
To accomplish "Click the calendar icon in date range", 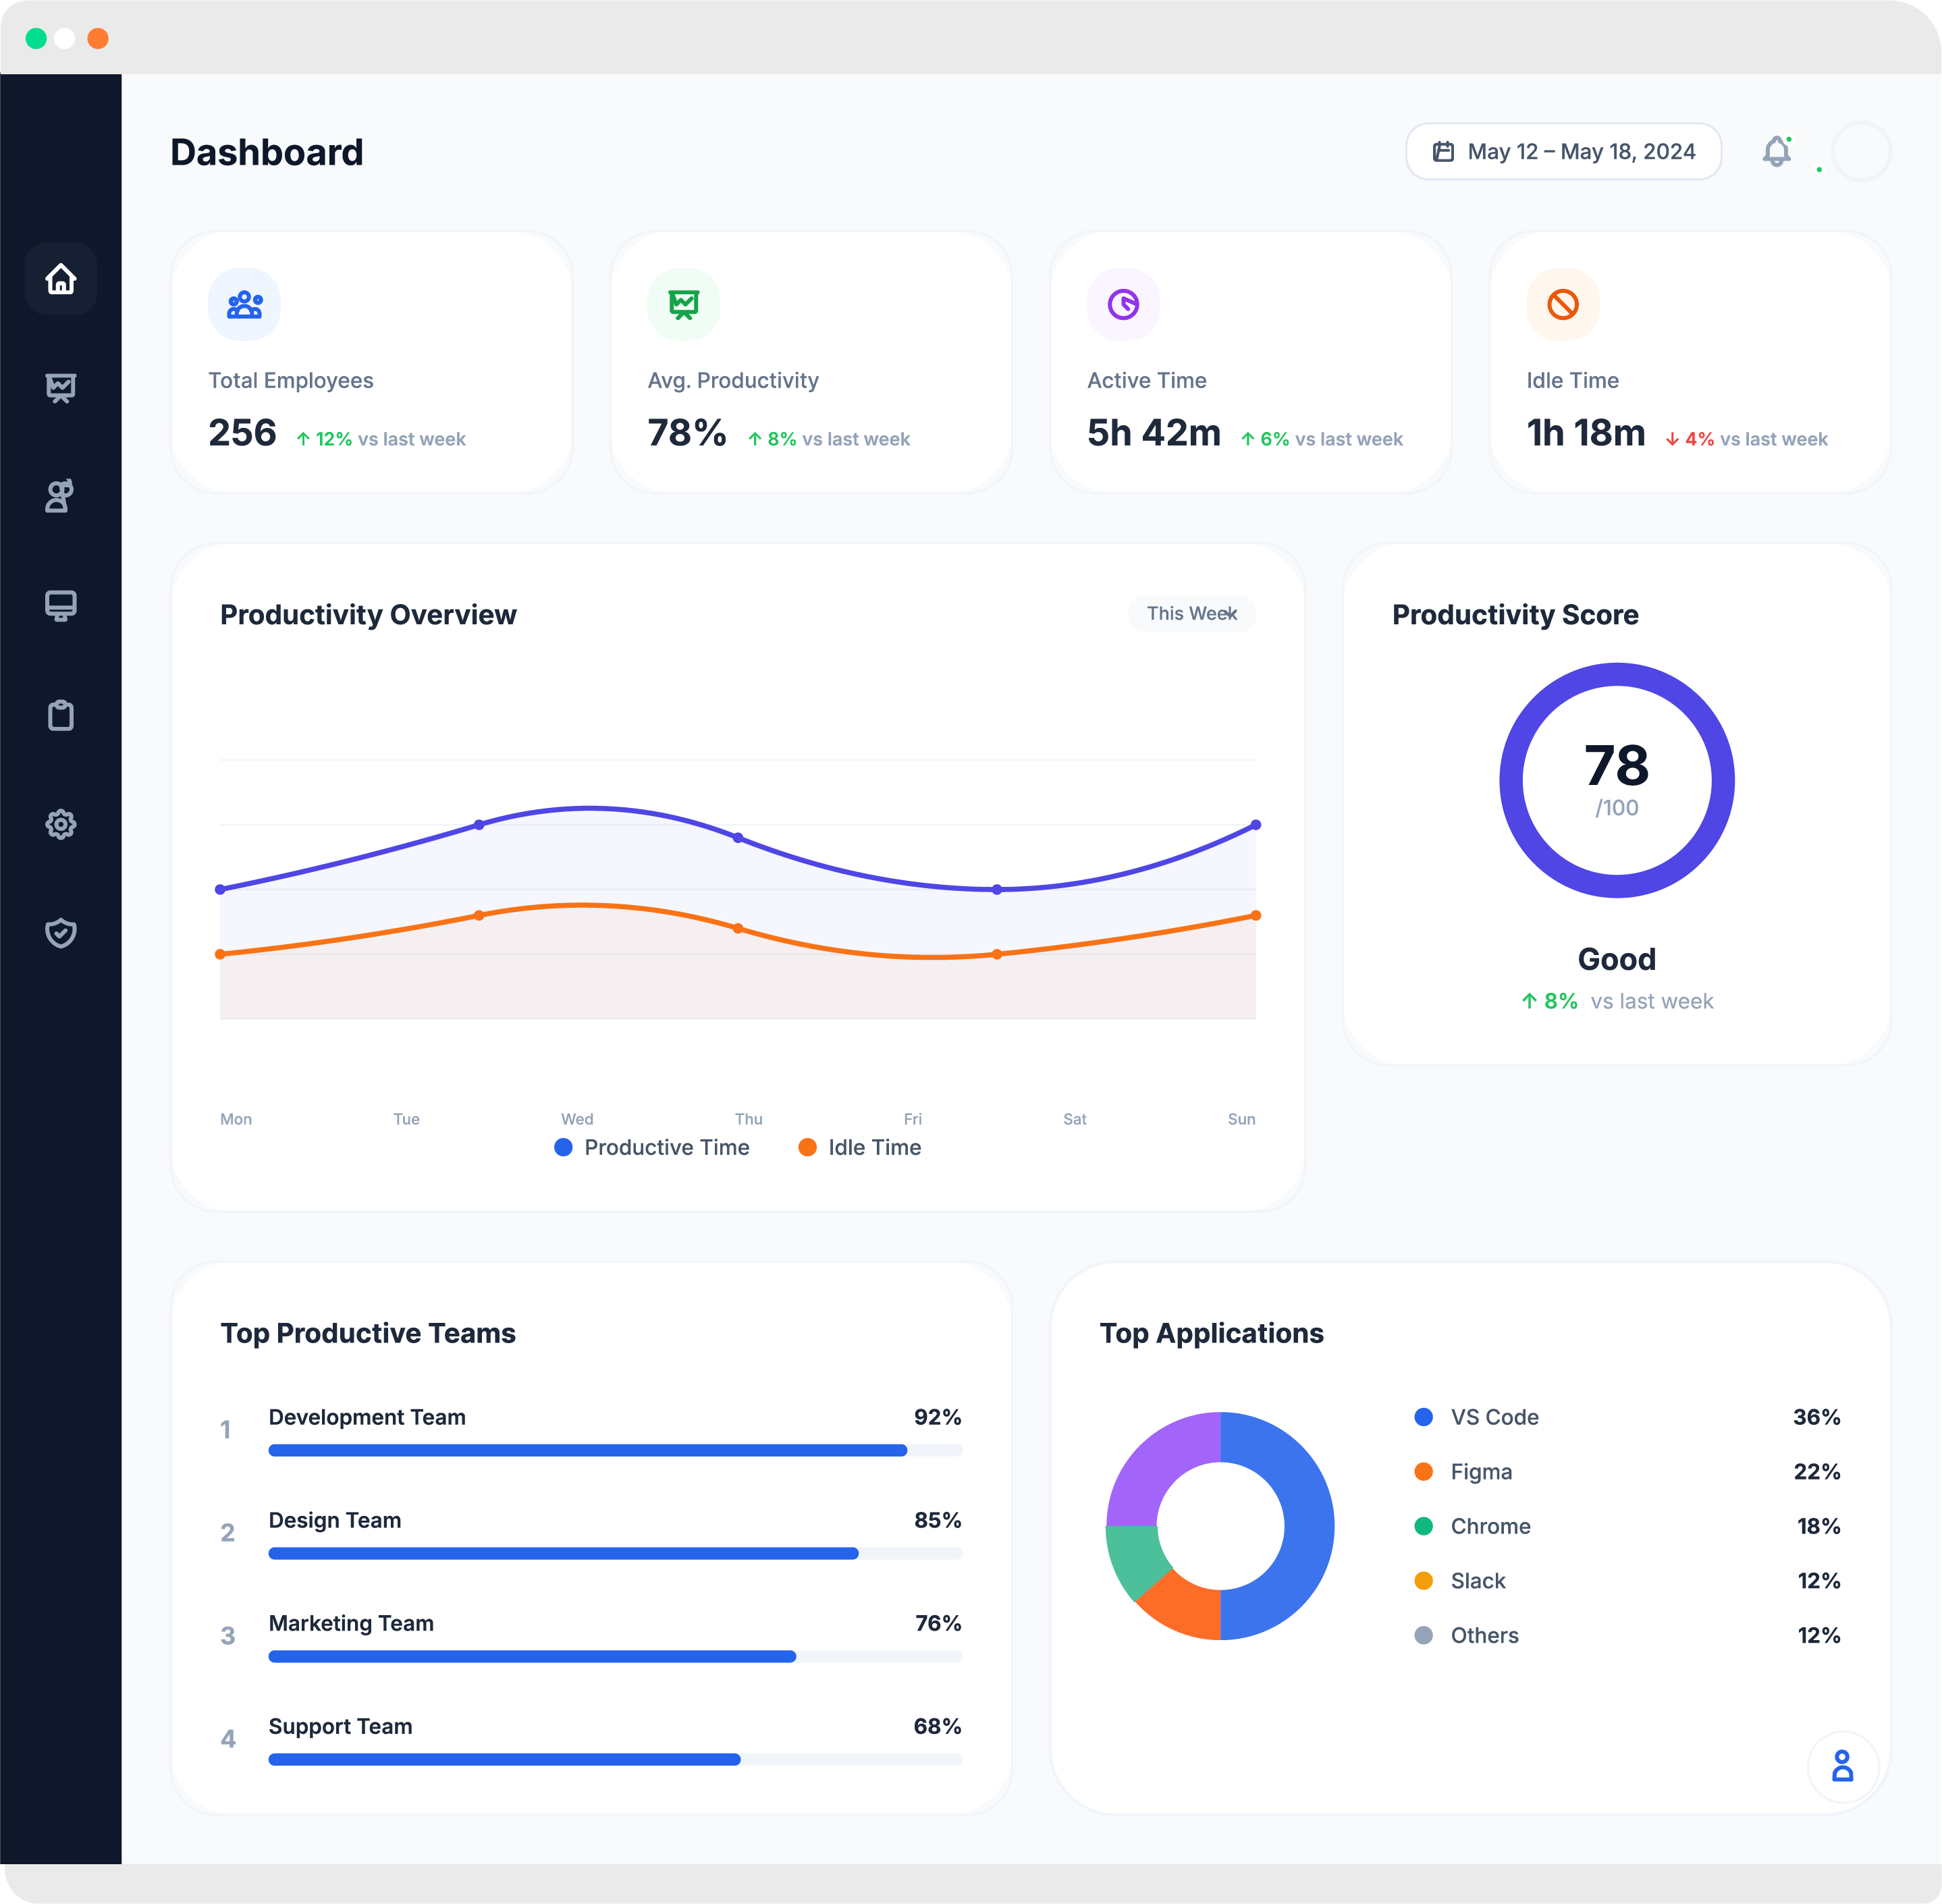I will [x=1443, y=152].
